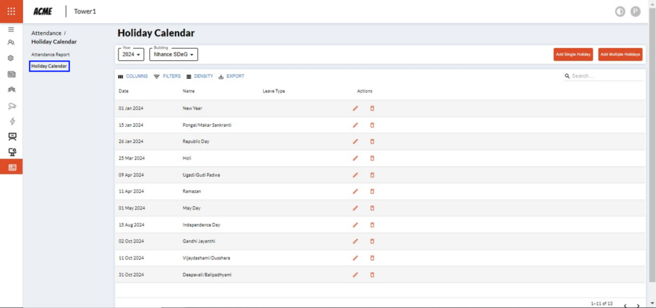Click the Add Single Holiday button
656x308 pixels.
coord(573,54)
